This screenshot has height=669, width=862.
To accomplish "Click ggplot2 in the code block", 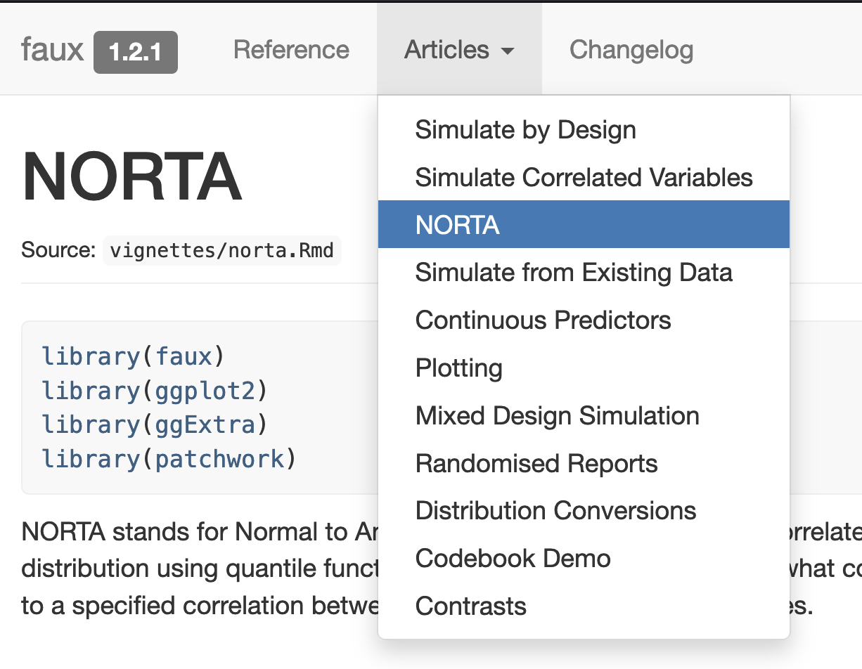I will 205,391.
